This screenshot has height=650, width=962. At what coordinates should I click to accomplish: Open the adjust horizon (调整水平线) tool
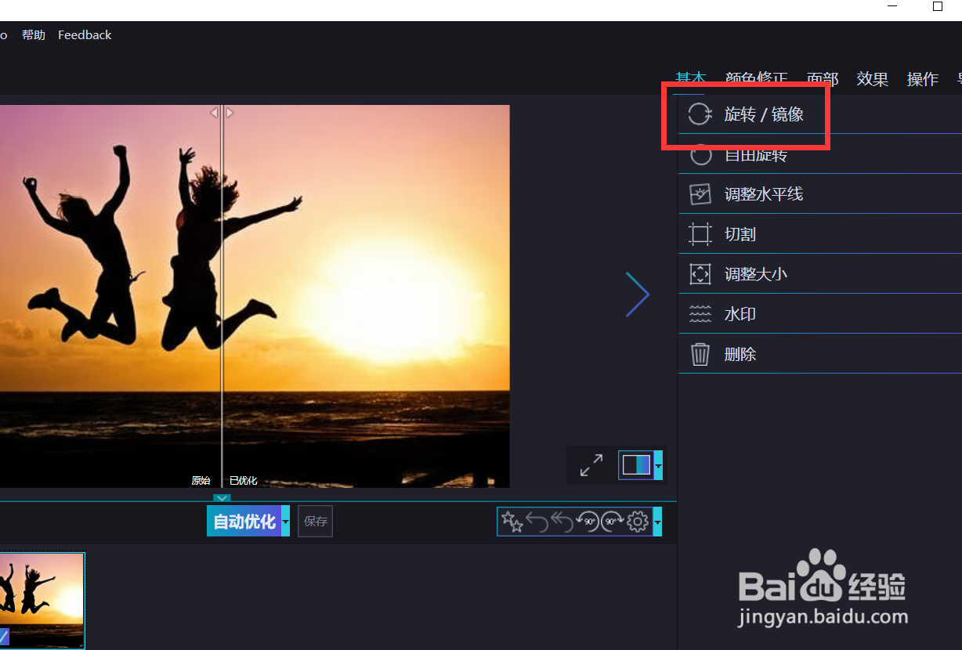click(x=819, y=194)
